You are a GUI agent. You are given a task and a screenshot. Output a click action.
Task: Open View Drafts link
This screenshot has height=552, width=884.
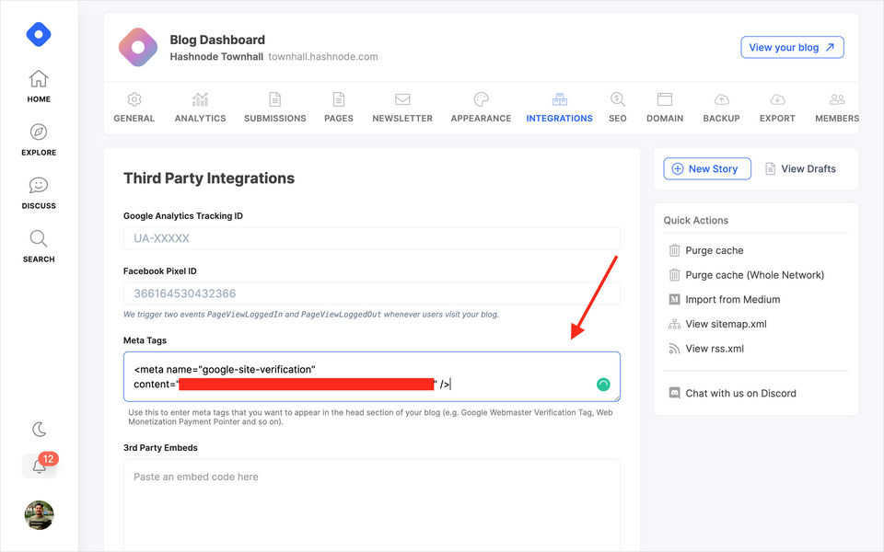pyautogui.click(x=800, y=169)
